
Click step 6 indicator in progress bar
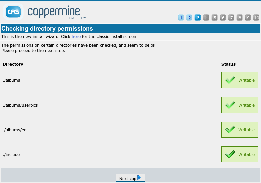coord(223,18)
